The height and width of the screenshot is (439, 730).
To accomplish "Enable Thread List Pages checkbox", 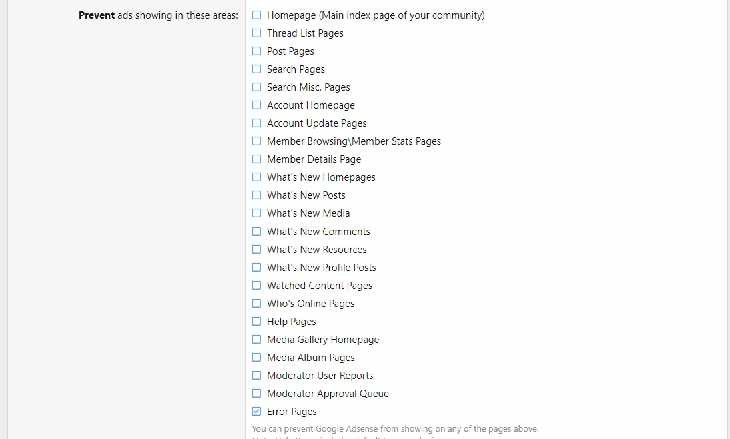I will click(x=256, y=33).
